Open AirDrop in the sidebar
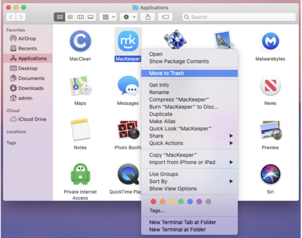 point(28,39)
